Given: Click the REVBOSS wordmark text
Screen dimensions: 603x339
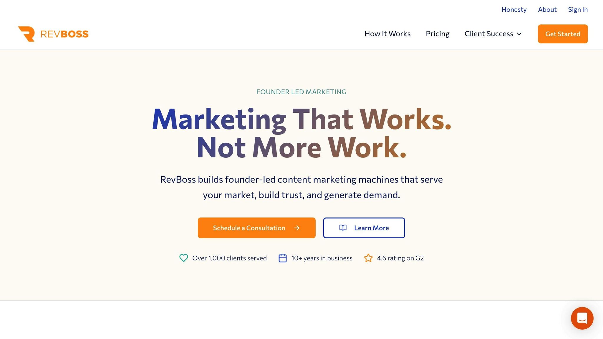Looking at the screenshot, I should [x=64, y=34].
